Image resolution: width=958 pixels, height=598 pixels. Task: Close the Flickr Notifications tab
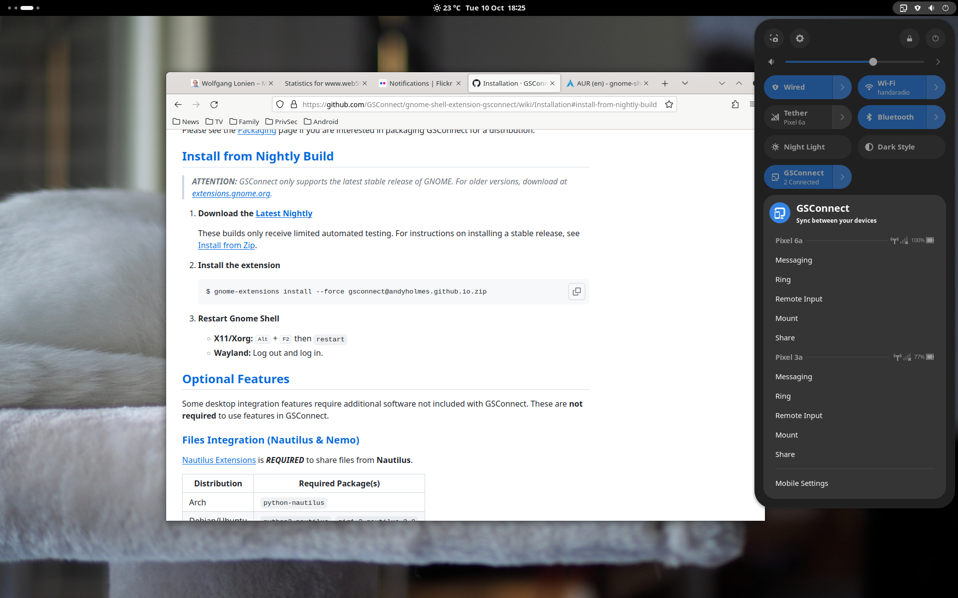[459, 83]
